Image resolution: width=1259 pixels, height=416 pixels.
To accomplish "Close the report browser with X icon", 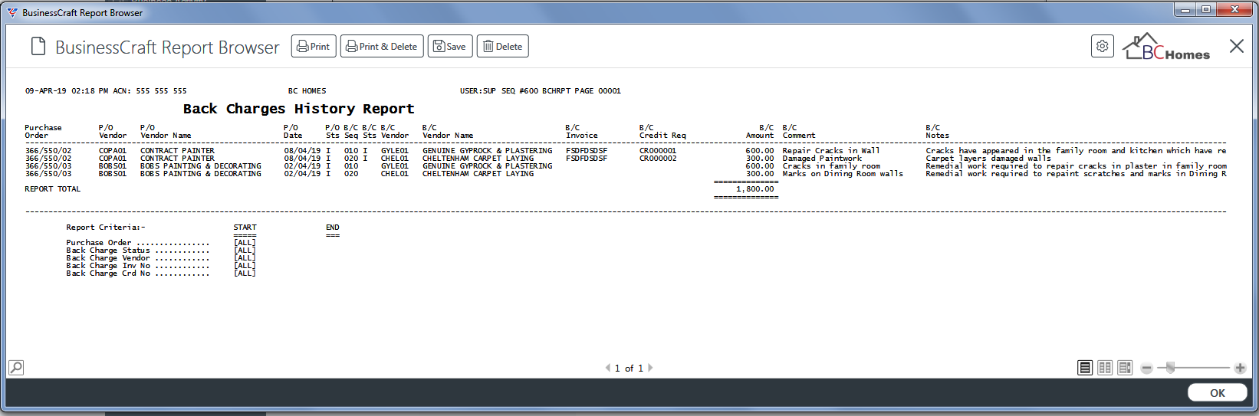I will 1237,46.
